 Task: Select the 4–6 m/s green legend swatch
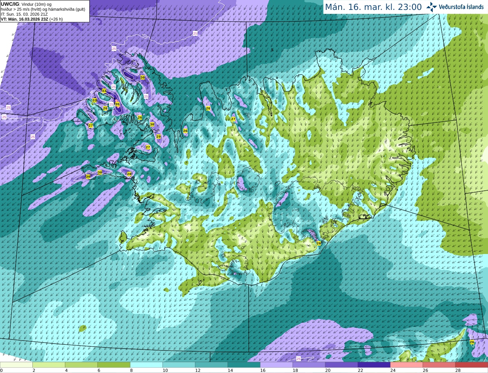pos(81,365)
